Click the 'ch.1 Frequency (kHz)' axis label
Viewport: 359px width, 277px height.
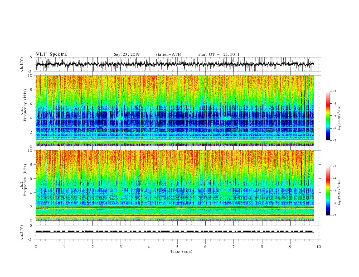(x=24, y=105)
